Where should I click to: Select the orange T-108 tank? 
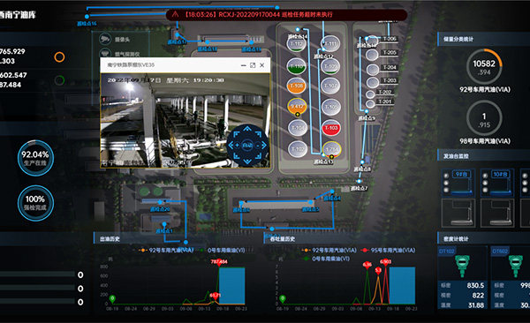(x=297, y=86)
